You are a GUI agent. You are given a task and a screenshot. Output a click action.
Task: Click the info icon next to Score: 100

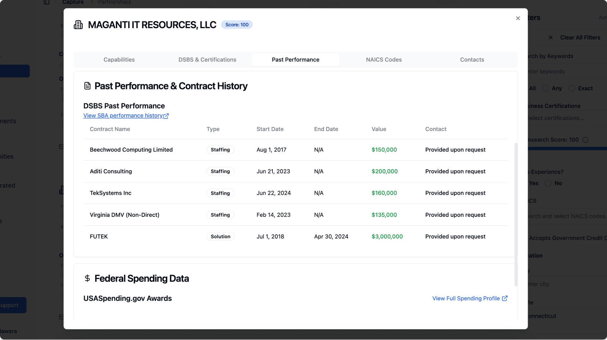tap(586, 140)
